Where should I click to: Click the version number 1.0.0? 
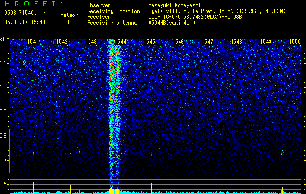pos(66,4)
